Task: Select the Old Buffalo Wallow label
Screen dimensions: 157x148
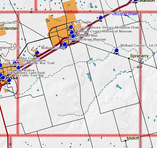Action: pos(19,70)
